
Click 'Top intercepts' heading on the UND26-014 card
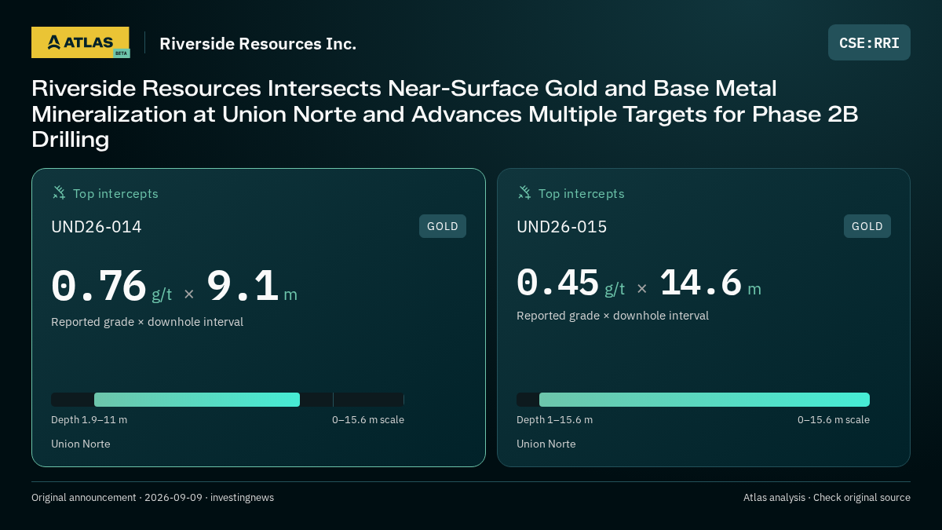pyautogui.click(x=115, y=193)
